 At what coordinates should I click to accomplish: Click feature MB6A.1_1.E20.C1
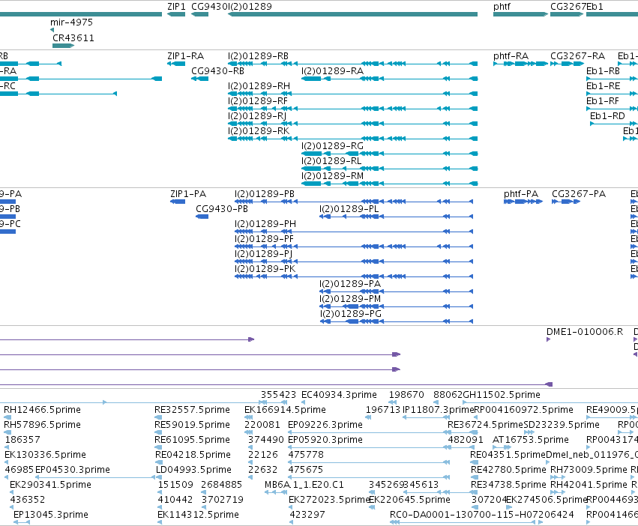304,485
